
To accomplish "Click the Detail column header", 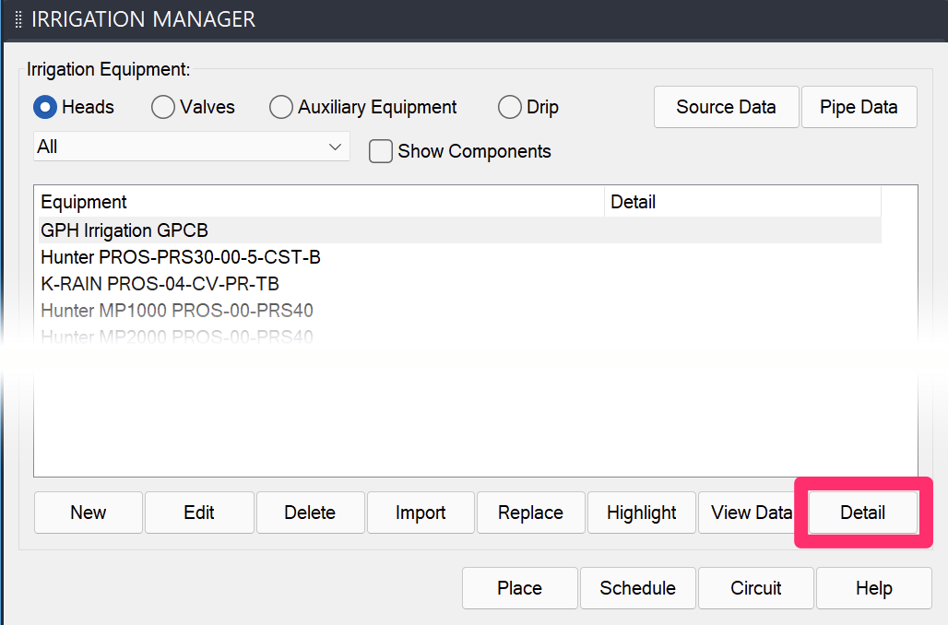I will 742,202.
